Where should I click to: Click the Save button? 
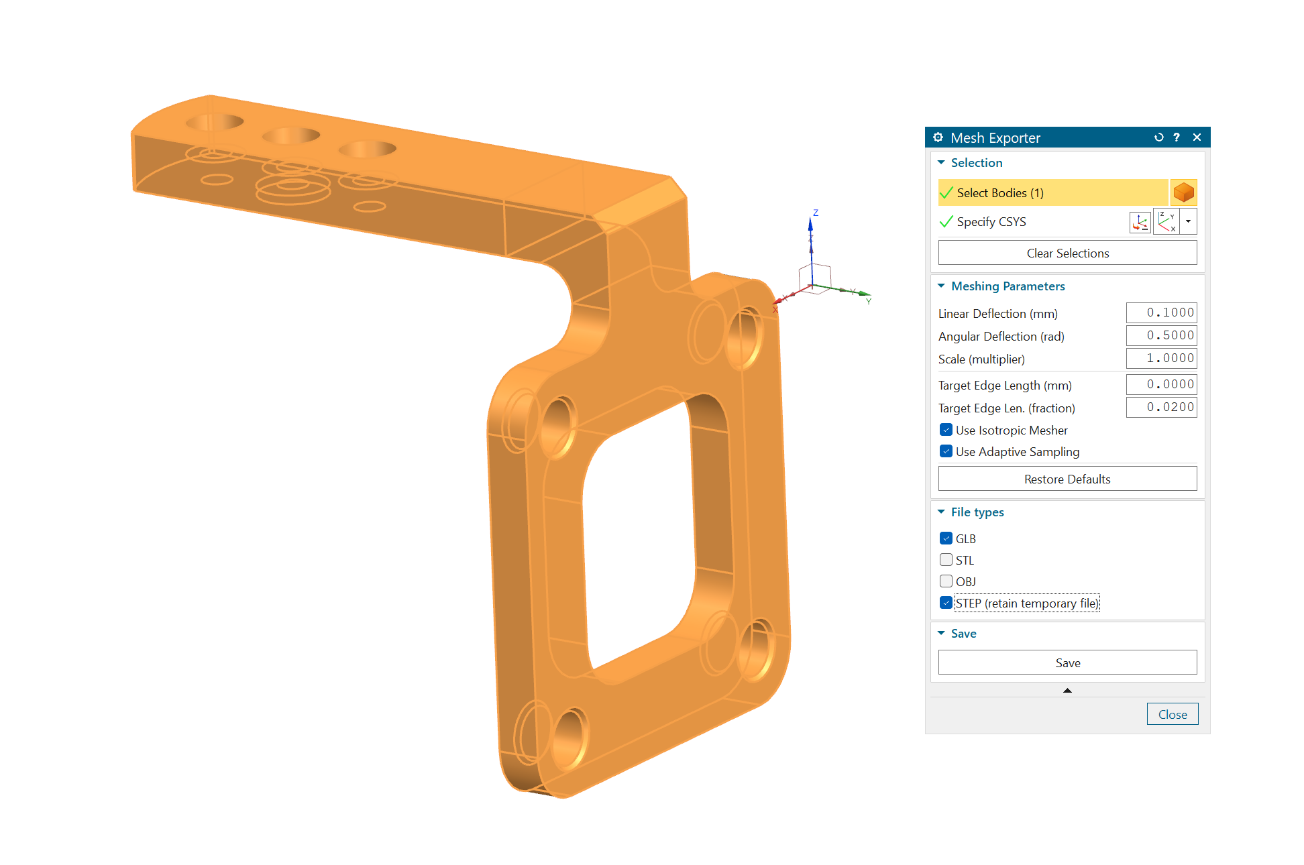(1067, 662)
